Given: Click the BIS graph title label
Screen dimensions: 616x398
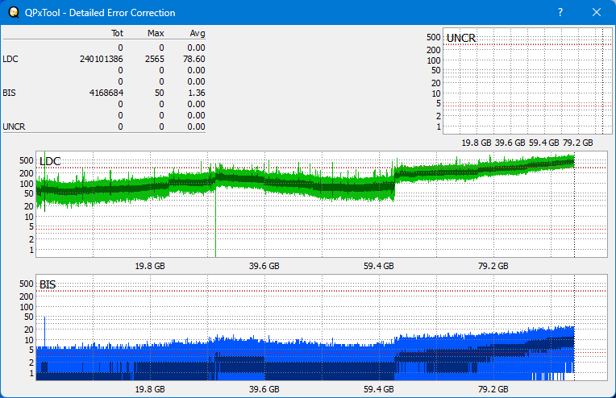Looking at the screenshot, I should click(x=48, y=284).
